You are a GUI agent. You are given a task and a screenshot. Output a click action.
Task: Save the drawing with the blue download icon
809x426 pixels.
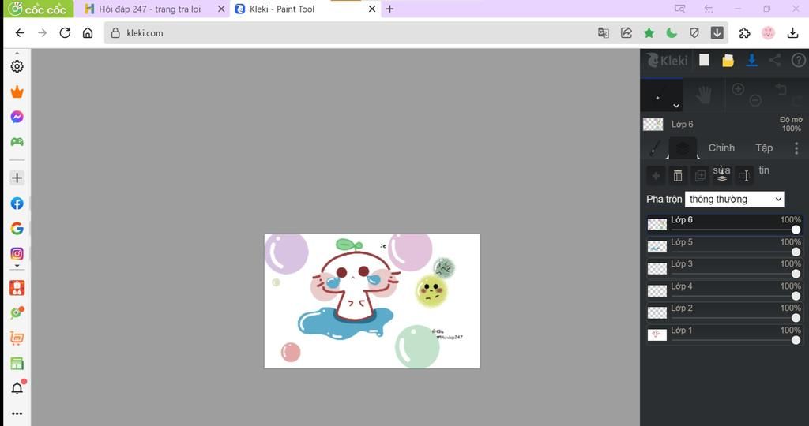(x=751, y=61)
